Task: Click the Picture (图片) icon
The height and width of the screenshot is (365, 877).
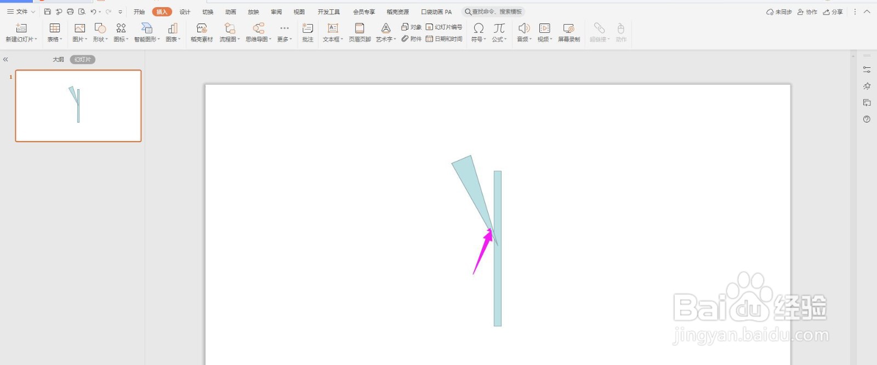Action: [79, 28]
